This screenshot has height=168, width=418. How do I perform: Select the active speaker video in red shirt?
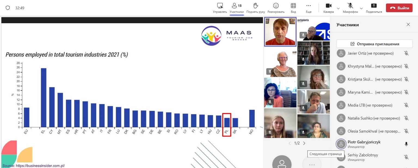point(280,32)
